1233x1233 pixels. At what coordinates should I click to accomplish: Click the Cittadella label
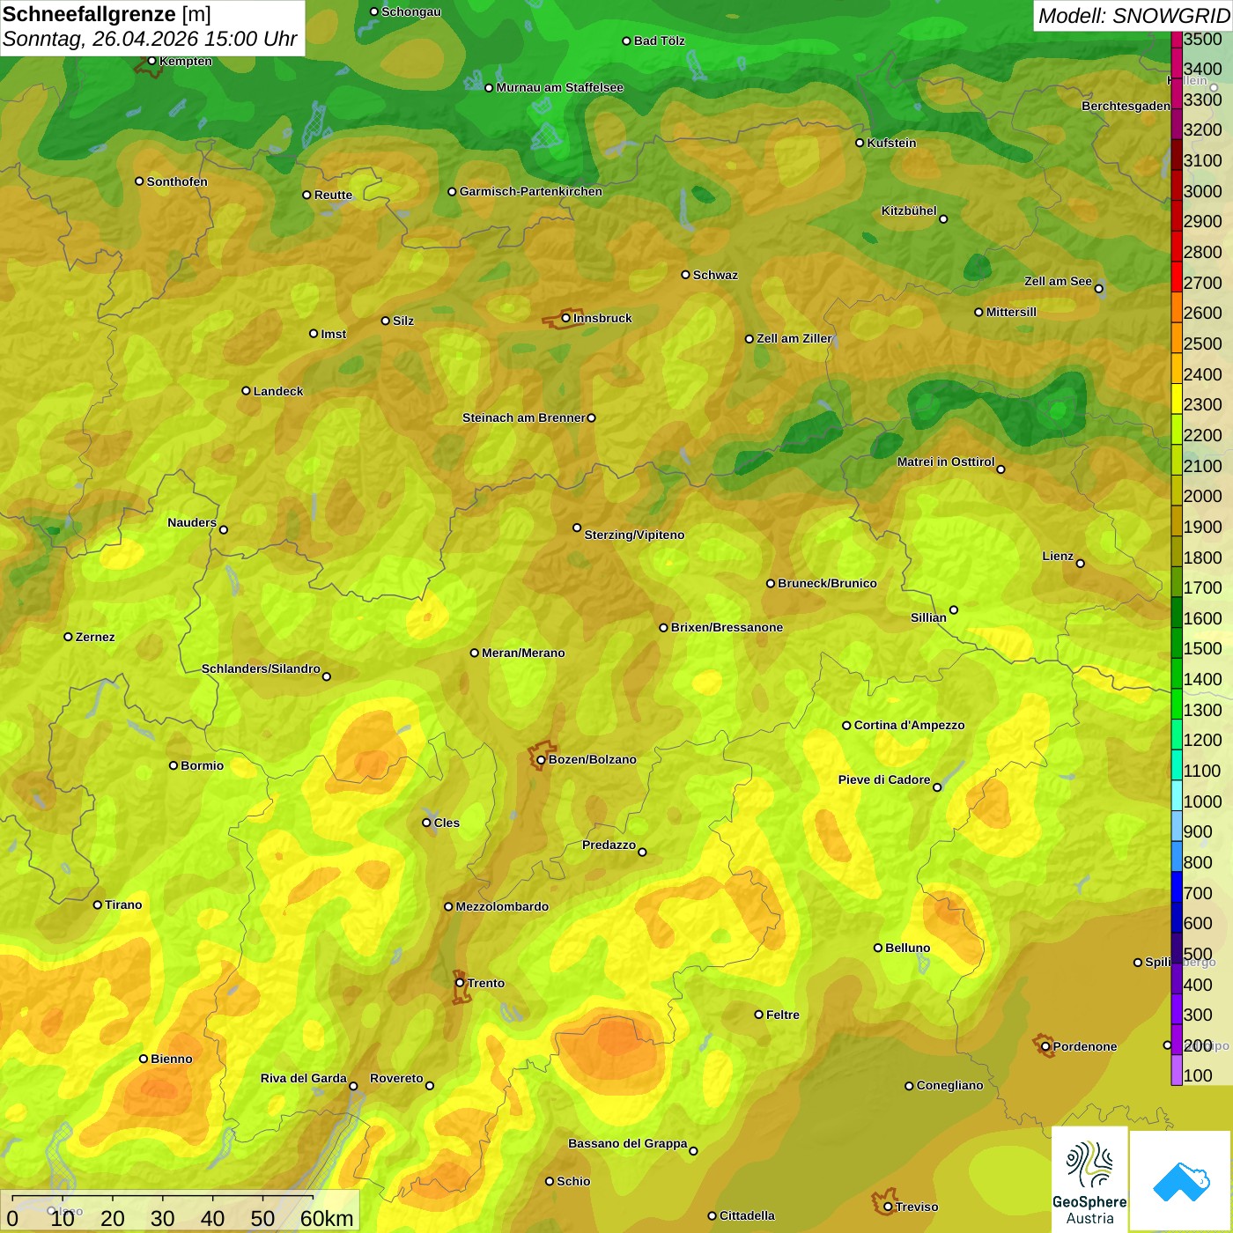pyautogui.click(x=747, y=1215)
